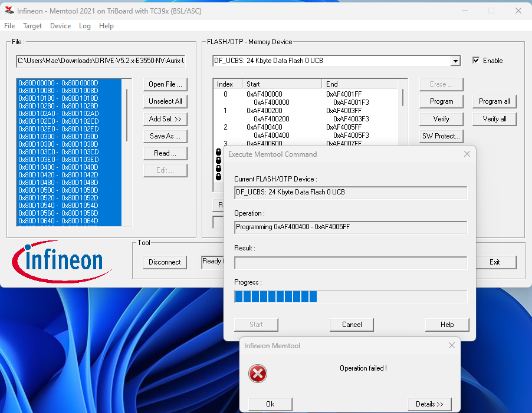
Task: Click the programming progress bar
Action: 350,296
